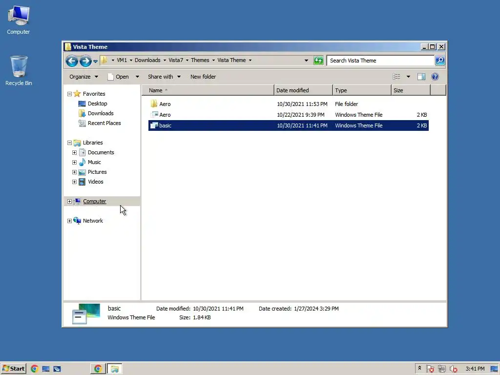
Task: Open the Music library
Action: [94, 162]
